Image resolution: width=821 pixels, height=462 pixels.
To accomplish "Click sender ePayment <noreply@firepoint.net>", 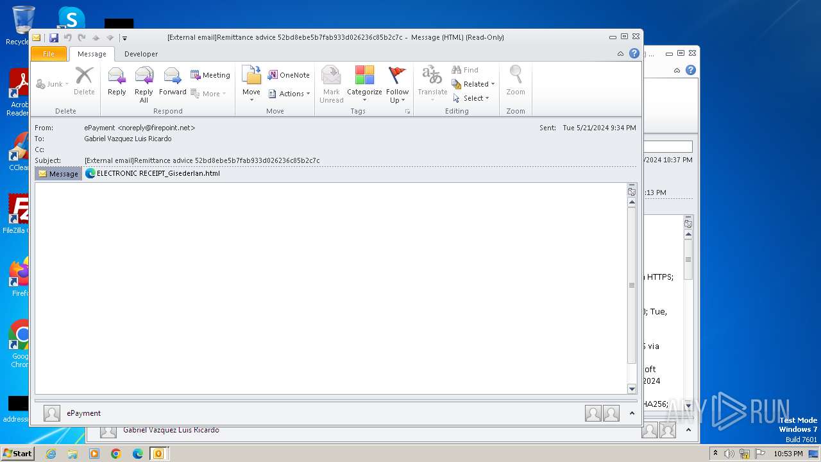I will pos(139,128).
